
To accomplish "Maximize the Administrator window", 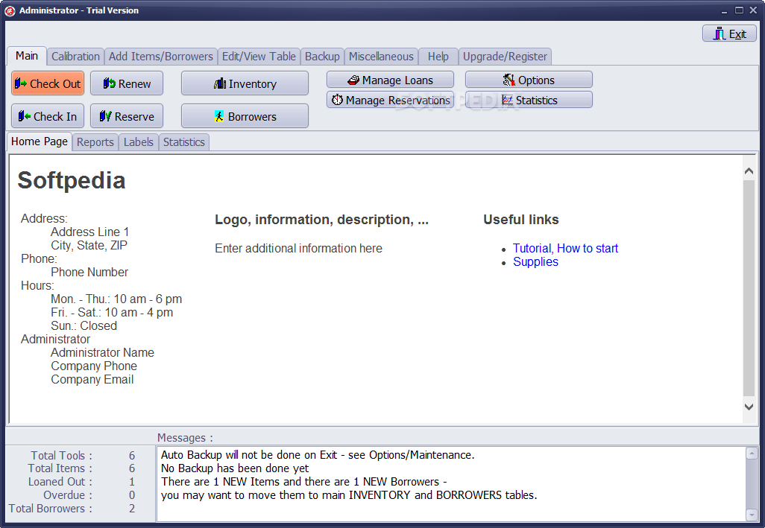I will tap(739, 10).
